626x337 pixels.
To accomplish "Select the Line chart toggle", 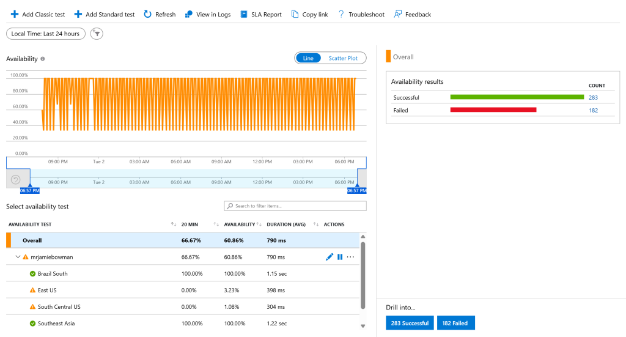I will coord(308,58).
